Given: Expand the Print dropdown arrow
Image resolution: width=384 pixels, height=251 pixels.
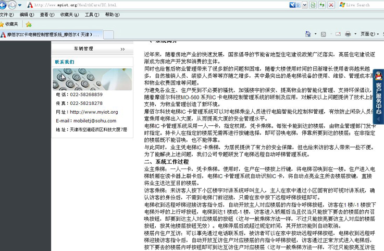Looking at the screenshot, I should point(355,34).
